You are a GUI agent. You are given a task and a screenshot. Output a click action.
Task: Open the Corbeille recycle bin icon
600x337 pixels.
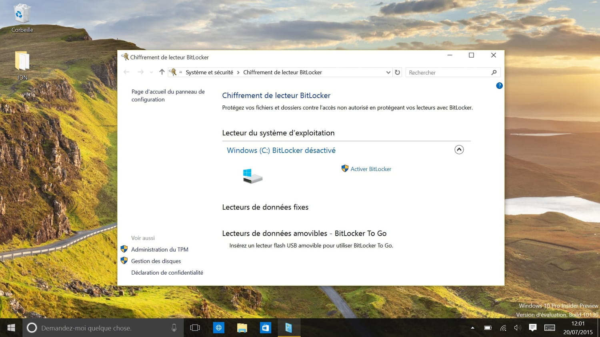pos(22,18)
